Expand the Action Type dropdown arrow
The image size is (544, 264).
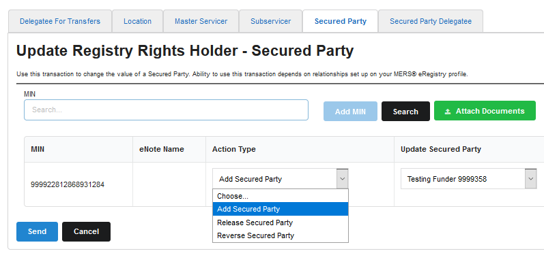(x=342, y=179)
